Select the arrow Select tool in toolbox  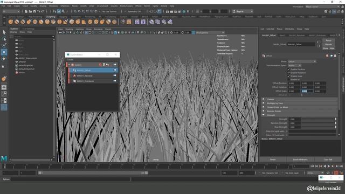click(4, 32)
